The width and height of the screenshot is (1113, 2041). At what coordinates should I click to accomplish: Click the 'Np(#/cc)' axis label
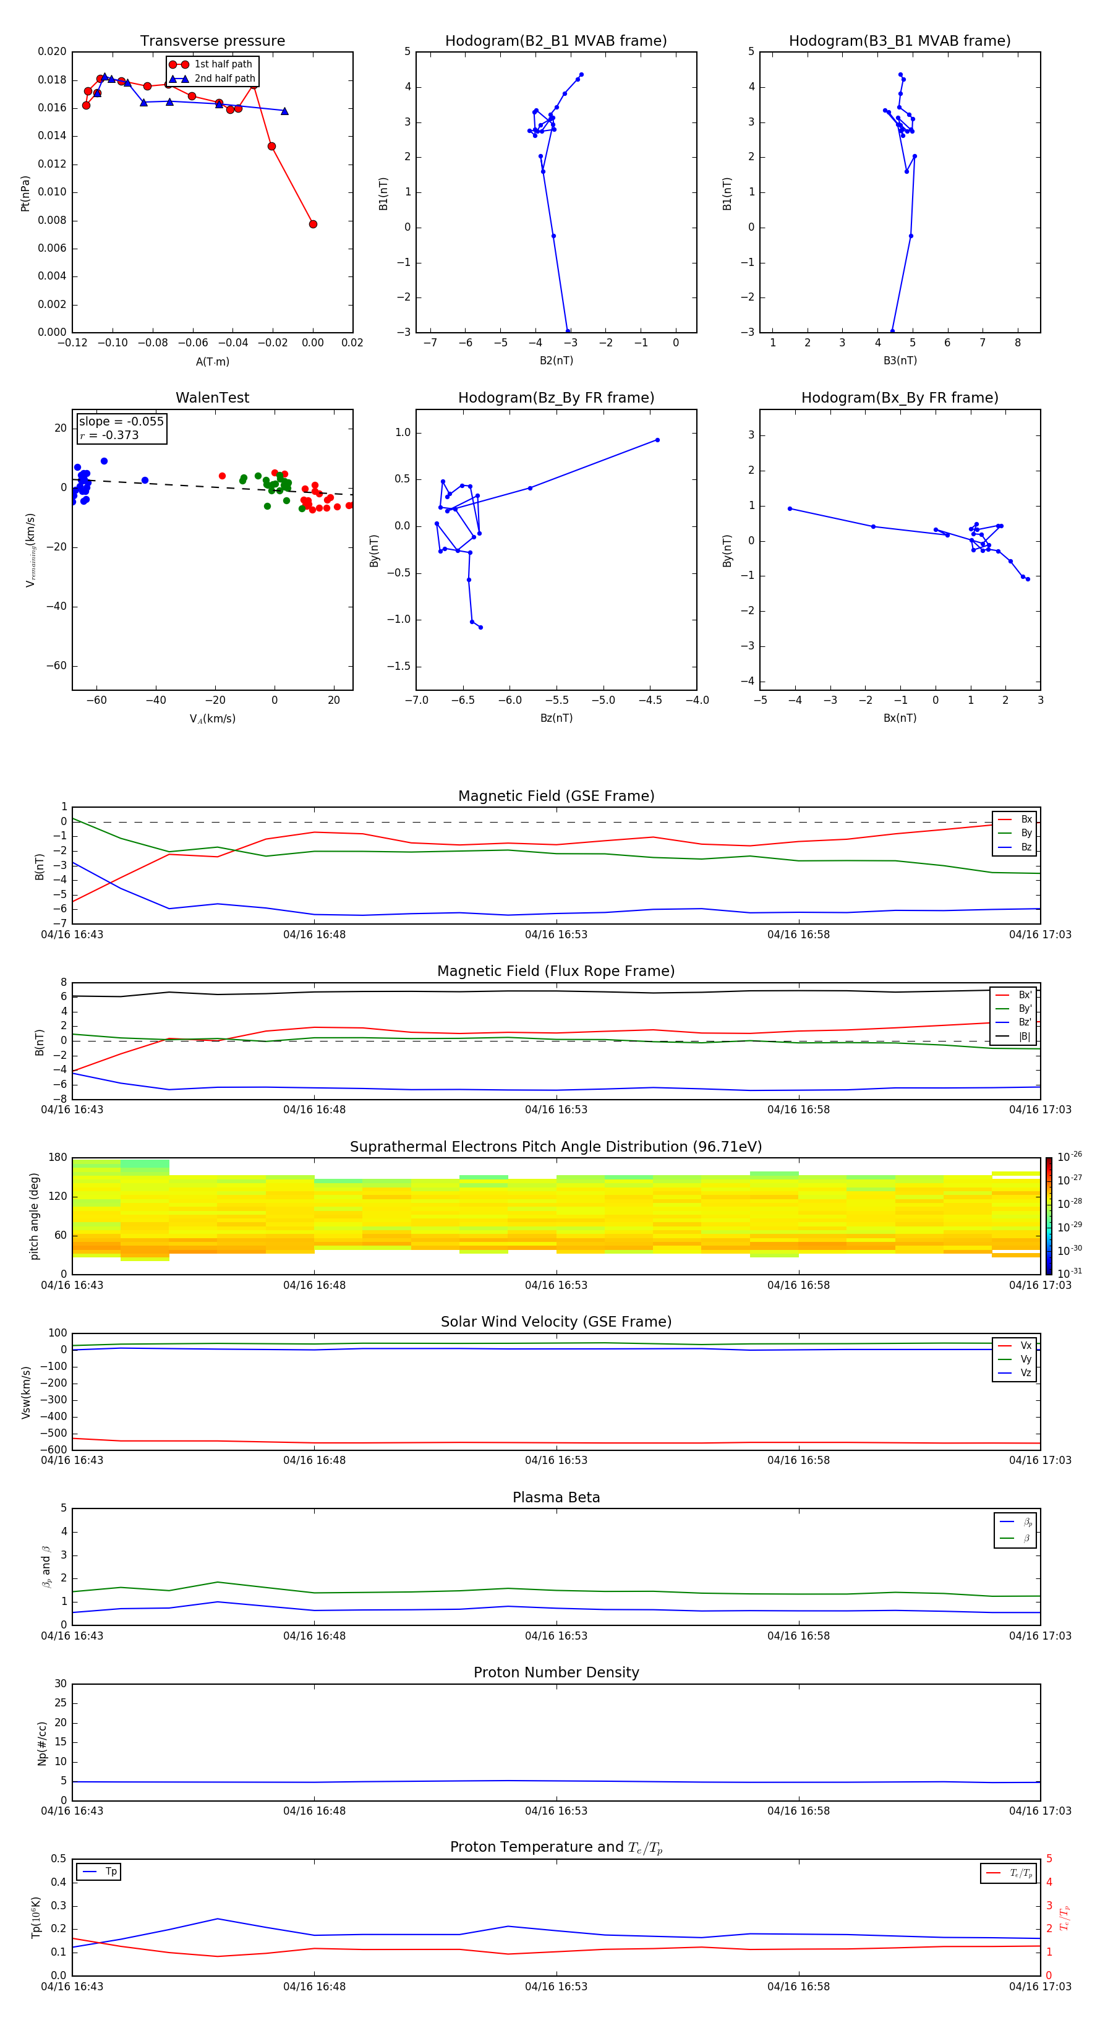[x=42, y=1743]
